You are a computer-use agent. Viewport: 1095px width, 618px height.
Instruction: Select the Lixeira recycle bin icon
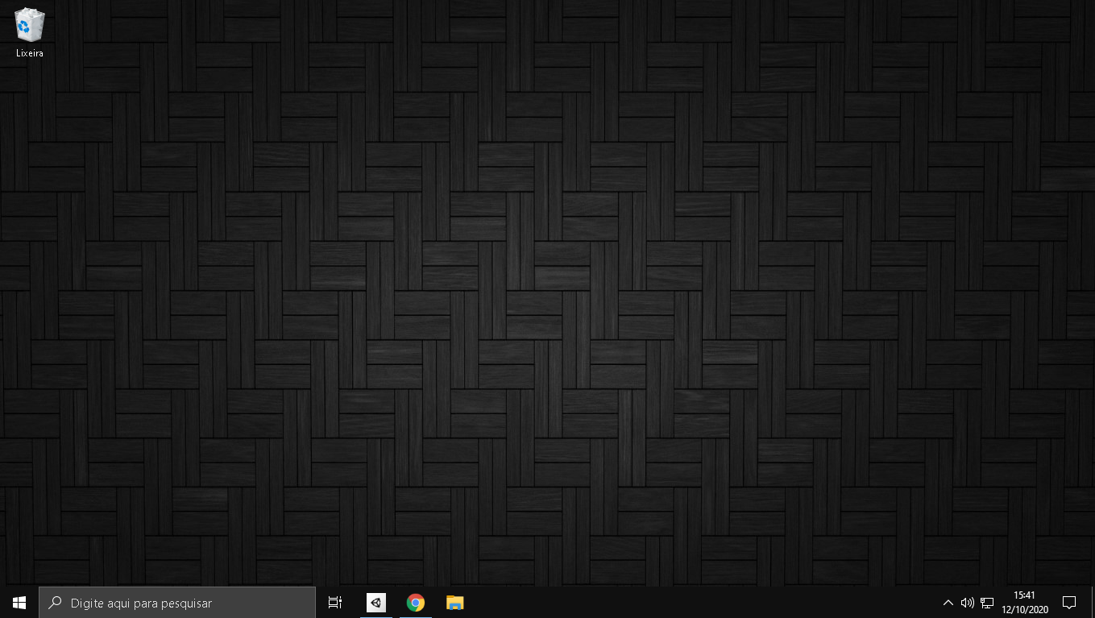tap(30, 26)
